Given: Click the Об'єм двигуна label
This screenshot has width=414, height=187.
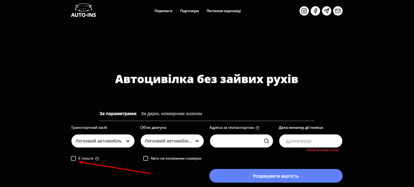Looking at the screenshot, I should (153, 128).
